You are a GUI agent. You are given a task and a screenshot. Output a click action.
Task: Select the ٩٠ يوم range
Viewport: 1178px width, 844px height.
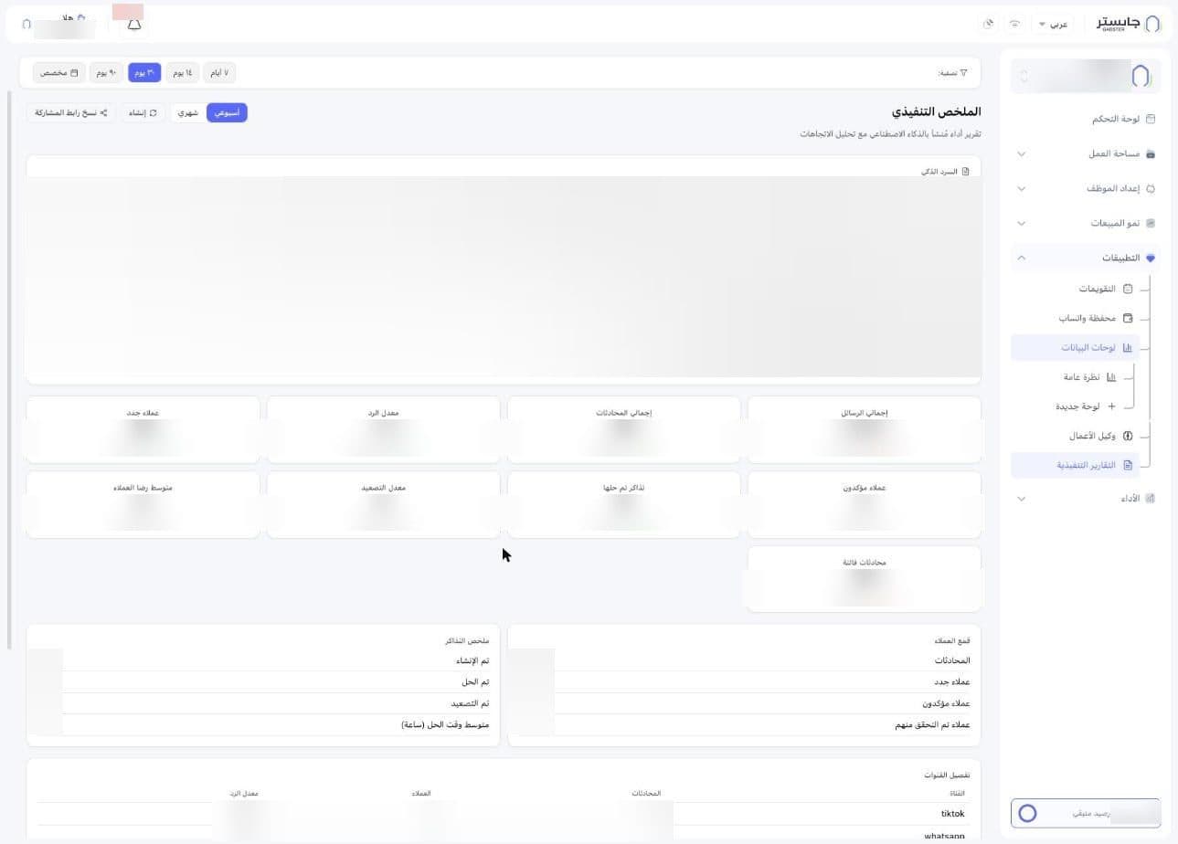coord(106,72)
